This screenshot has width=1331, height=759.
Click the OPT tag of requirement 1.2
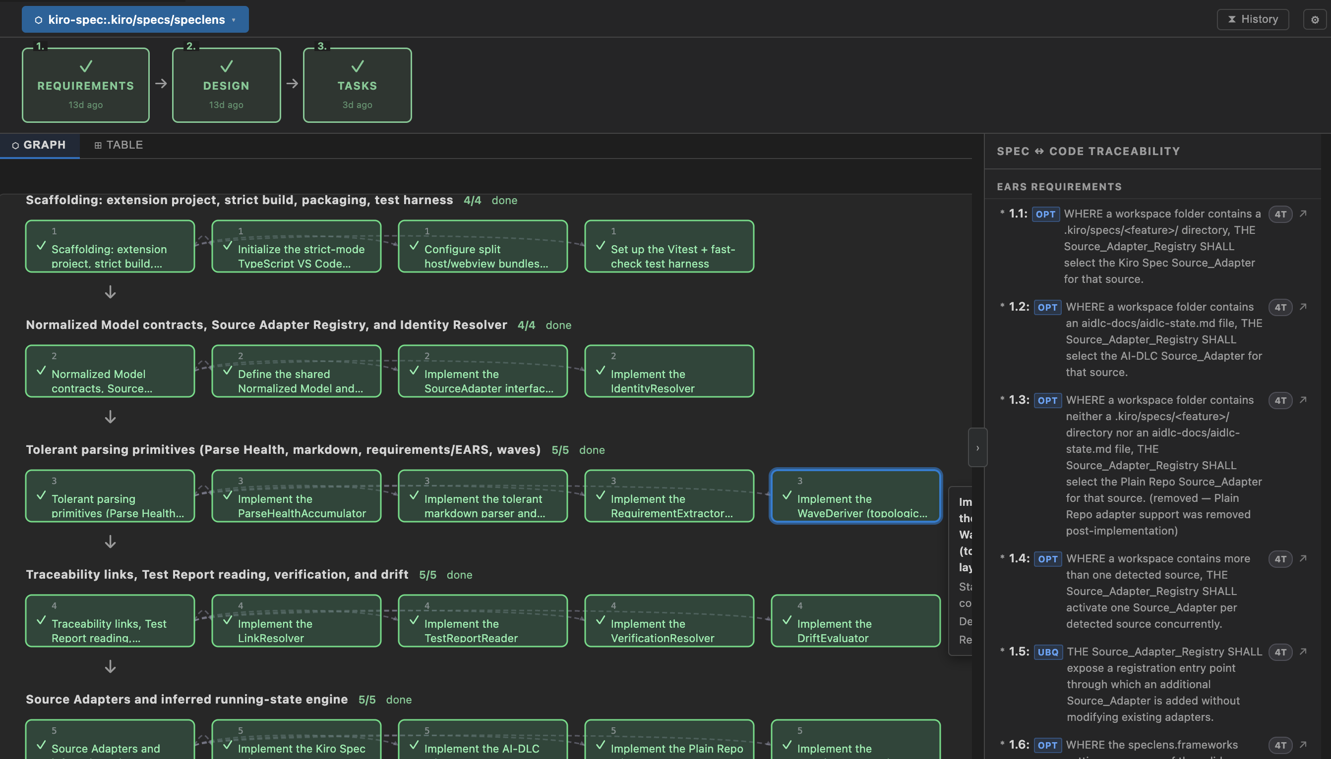tap(1047, 308)
